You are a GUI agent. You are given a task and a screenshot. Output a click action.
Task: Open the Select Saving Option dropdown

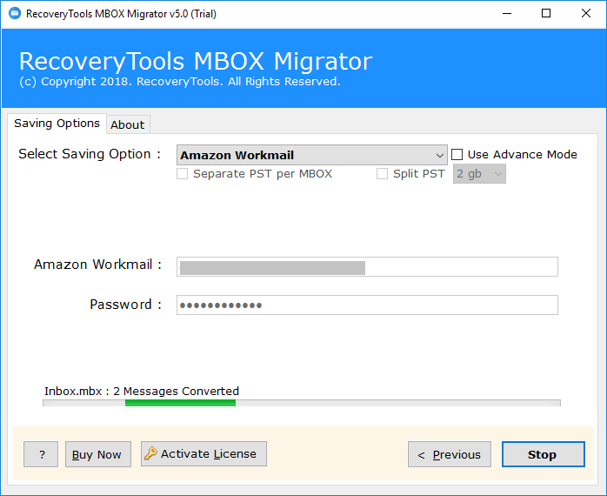point(311,155)
